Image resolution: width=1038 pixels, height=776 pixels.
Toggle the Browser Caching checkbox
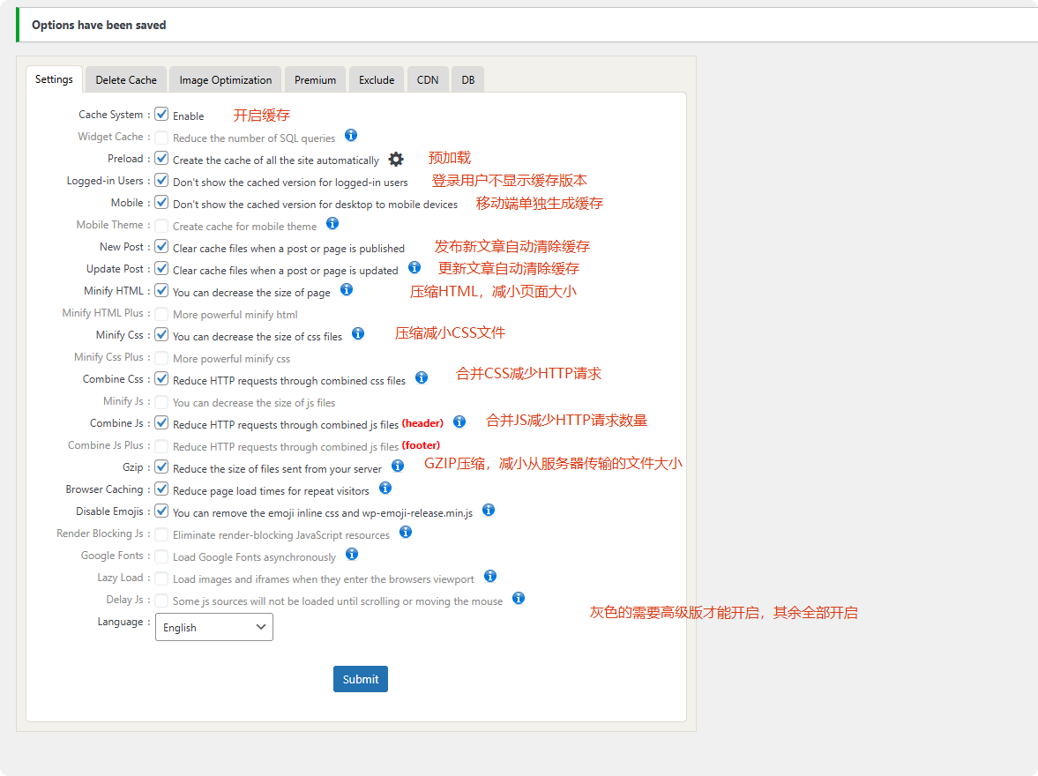[161, 489]
